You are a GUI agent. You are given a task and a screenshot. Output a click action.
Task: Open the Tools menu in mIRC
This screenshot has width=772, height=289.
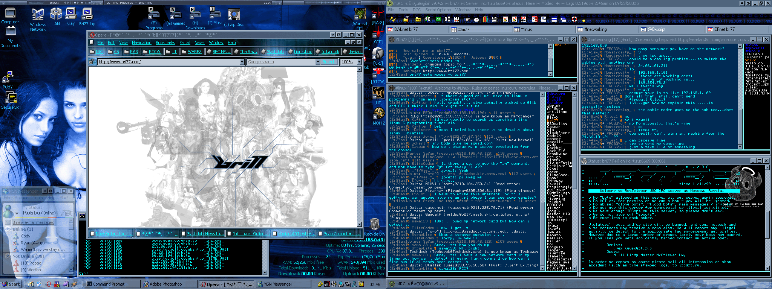pos(403,10)
